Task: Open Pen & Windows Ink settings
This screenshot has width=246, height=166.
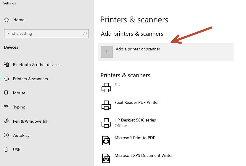Action: pos(30,121)
